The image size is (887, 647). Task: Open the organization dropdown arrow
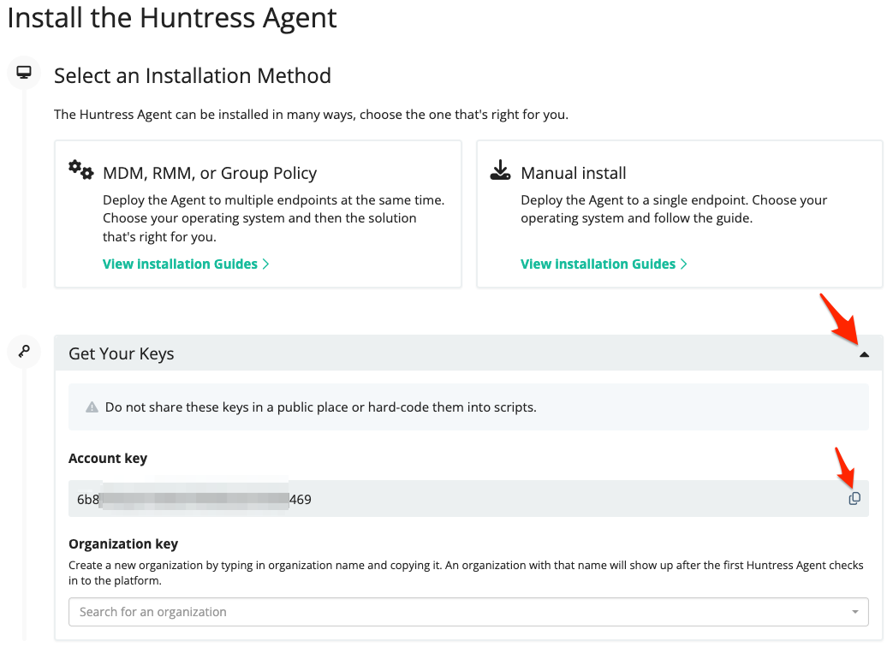[x=855, y=612]
